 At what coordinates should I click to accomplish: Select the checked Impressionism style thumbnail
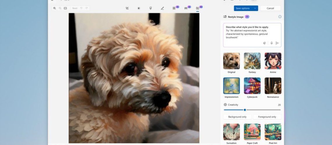232,86
